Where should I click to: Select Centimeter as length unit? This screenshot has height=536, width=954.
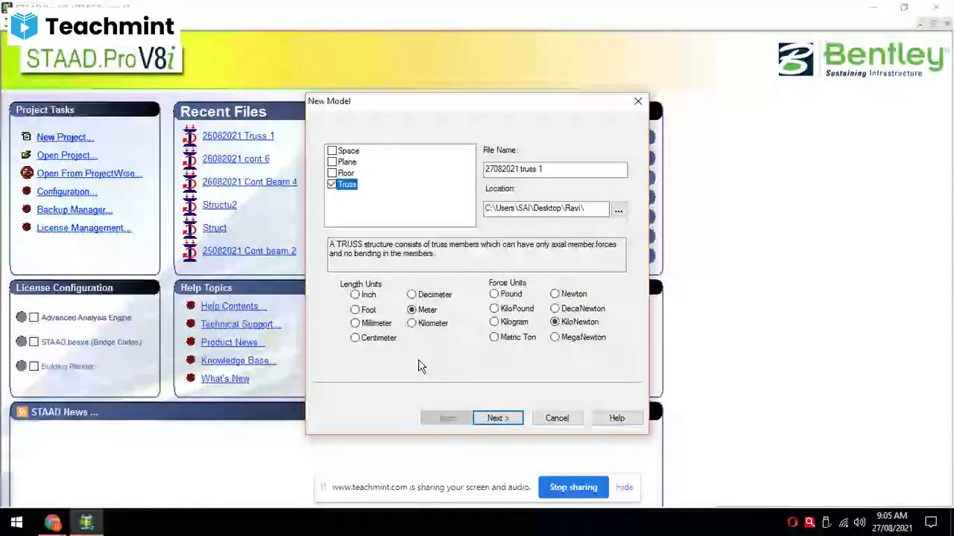tap(356, 338)
